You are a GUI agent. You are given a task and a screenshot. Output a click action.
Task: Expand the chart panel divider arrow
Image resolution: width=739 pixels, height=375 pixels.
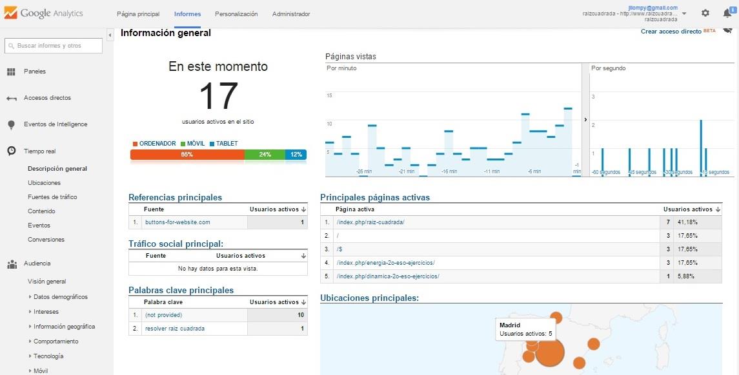pos(585,119)
